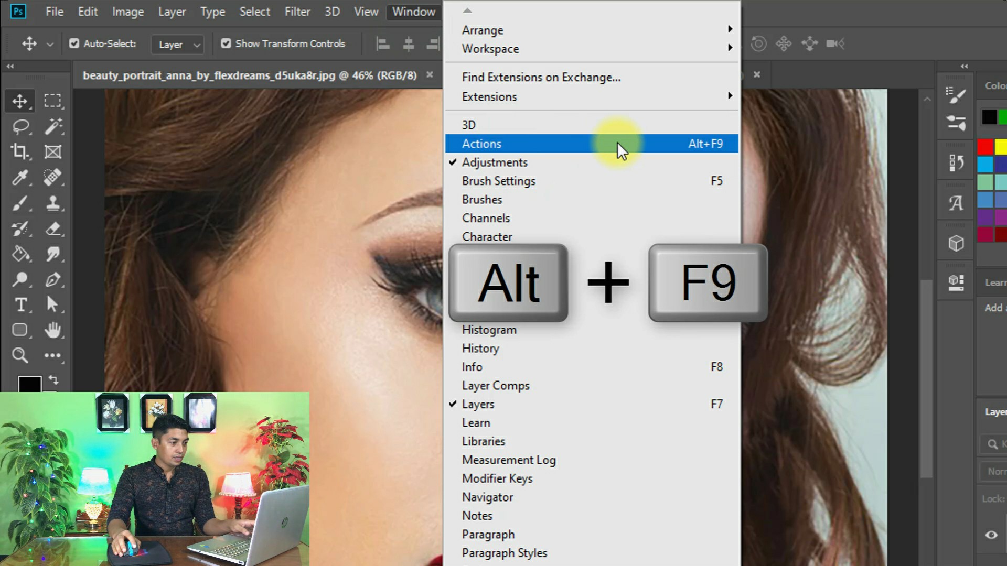Select the Spot Healing Brush tool

pyautogui.click(x=52, y=178)
